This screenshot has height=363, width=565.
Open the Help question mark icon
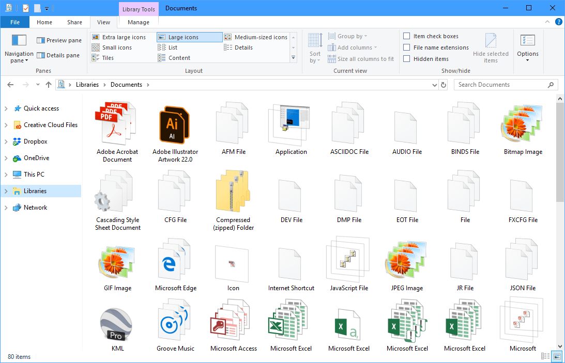(558, 22)
